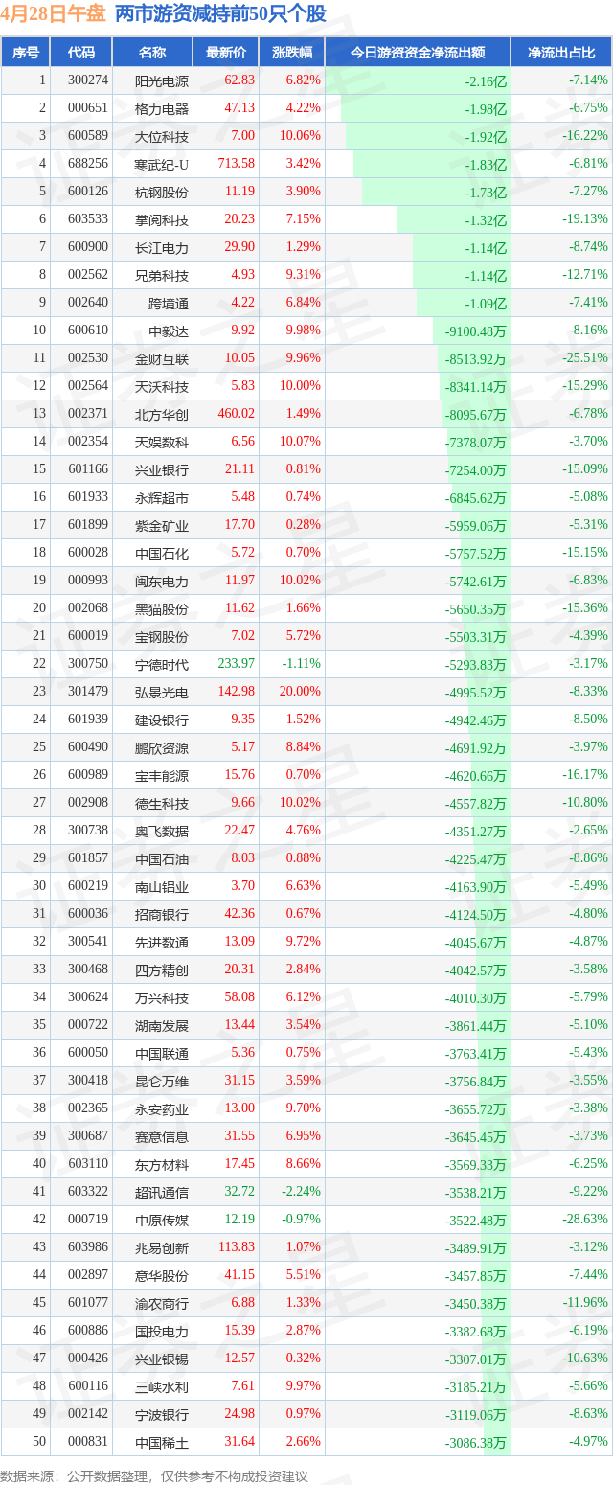Viewport: 613px width, 1485px height.
Task: Select stock name 黑猫股份
Action: pyautogui.click(x=162, y=608)
